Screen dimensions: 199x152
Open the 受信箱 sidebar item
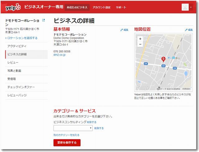[x=26, y=79]
